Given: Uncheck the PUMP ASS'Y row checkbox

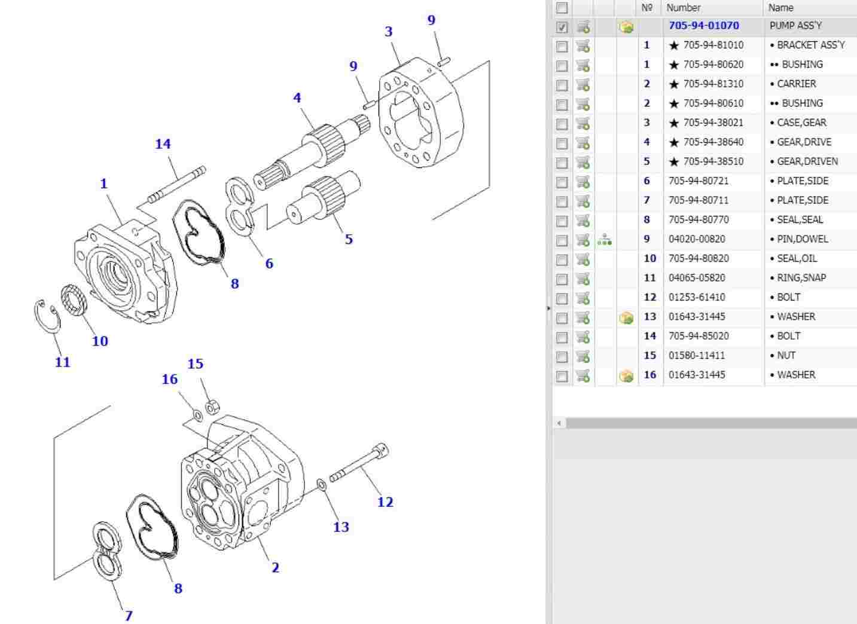Looking at the screenshot, I should click(562, 27).
